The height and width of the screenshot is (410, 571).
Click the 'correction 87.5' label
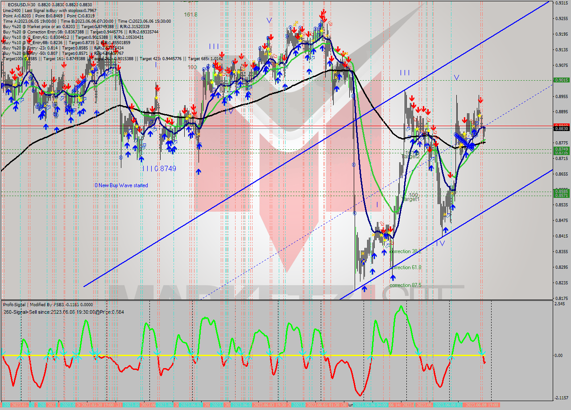pyautogui.click(x=405, y=285)
